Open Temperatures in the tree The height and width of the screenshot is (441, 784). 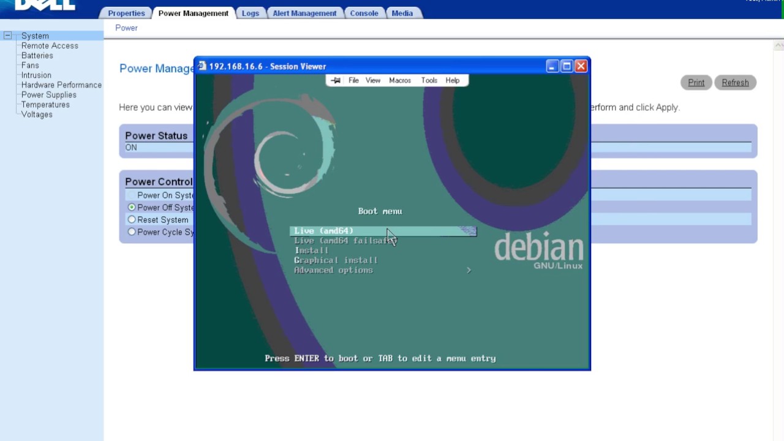click(x=45, y=105)
